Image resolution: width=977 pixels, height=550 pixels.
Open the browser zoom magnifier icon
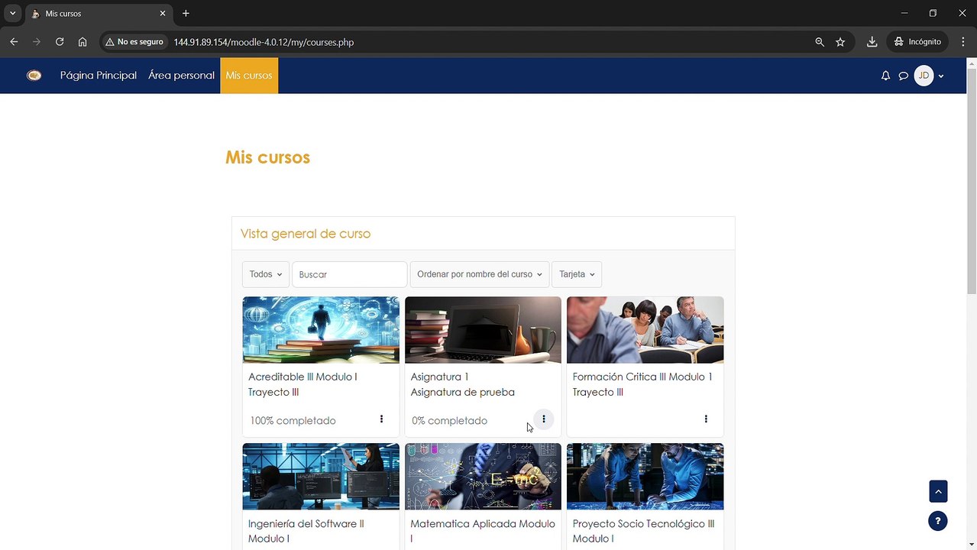tap(820, 42)
